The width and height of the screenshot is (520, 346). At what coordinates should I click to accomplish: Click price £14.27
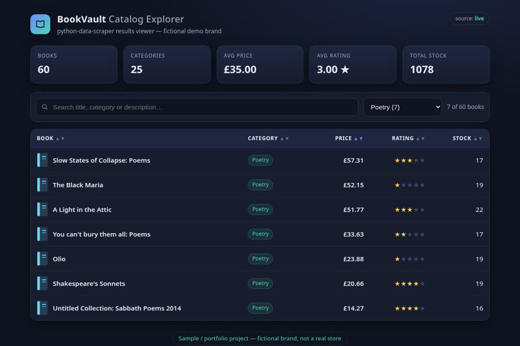click(354, 308)
